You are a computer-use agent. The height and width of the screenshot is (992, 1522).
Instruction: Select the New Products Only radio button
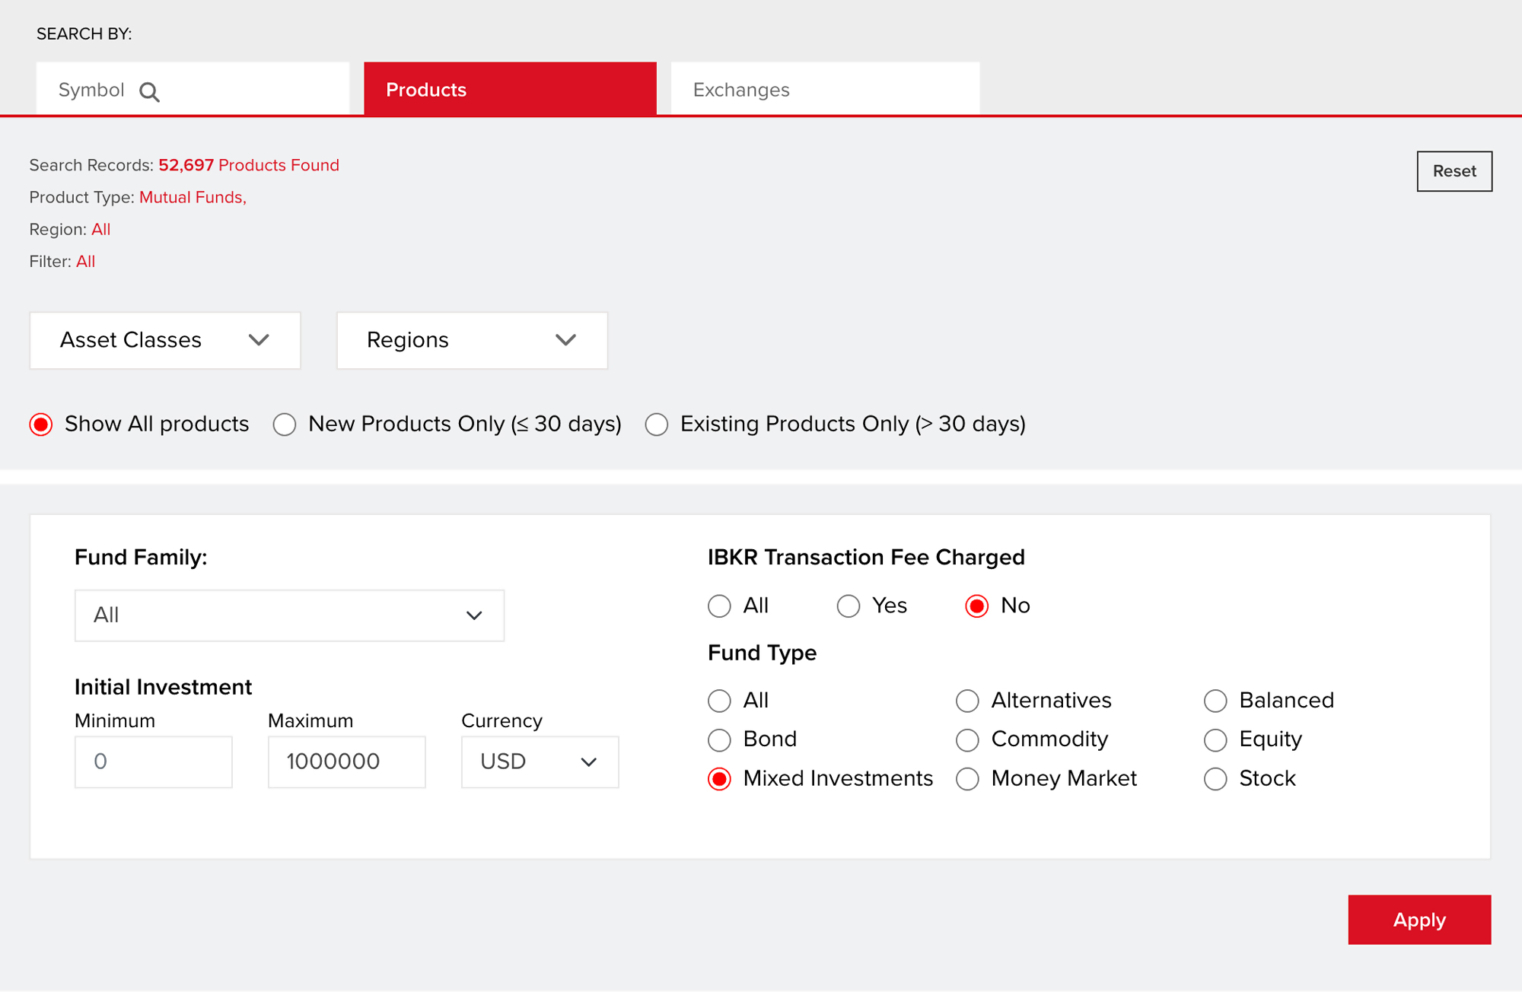tap(285, 424)
